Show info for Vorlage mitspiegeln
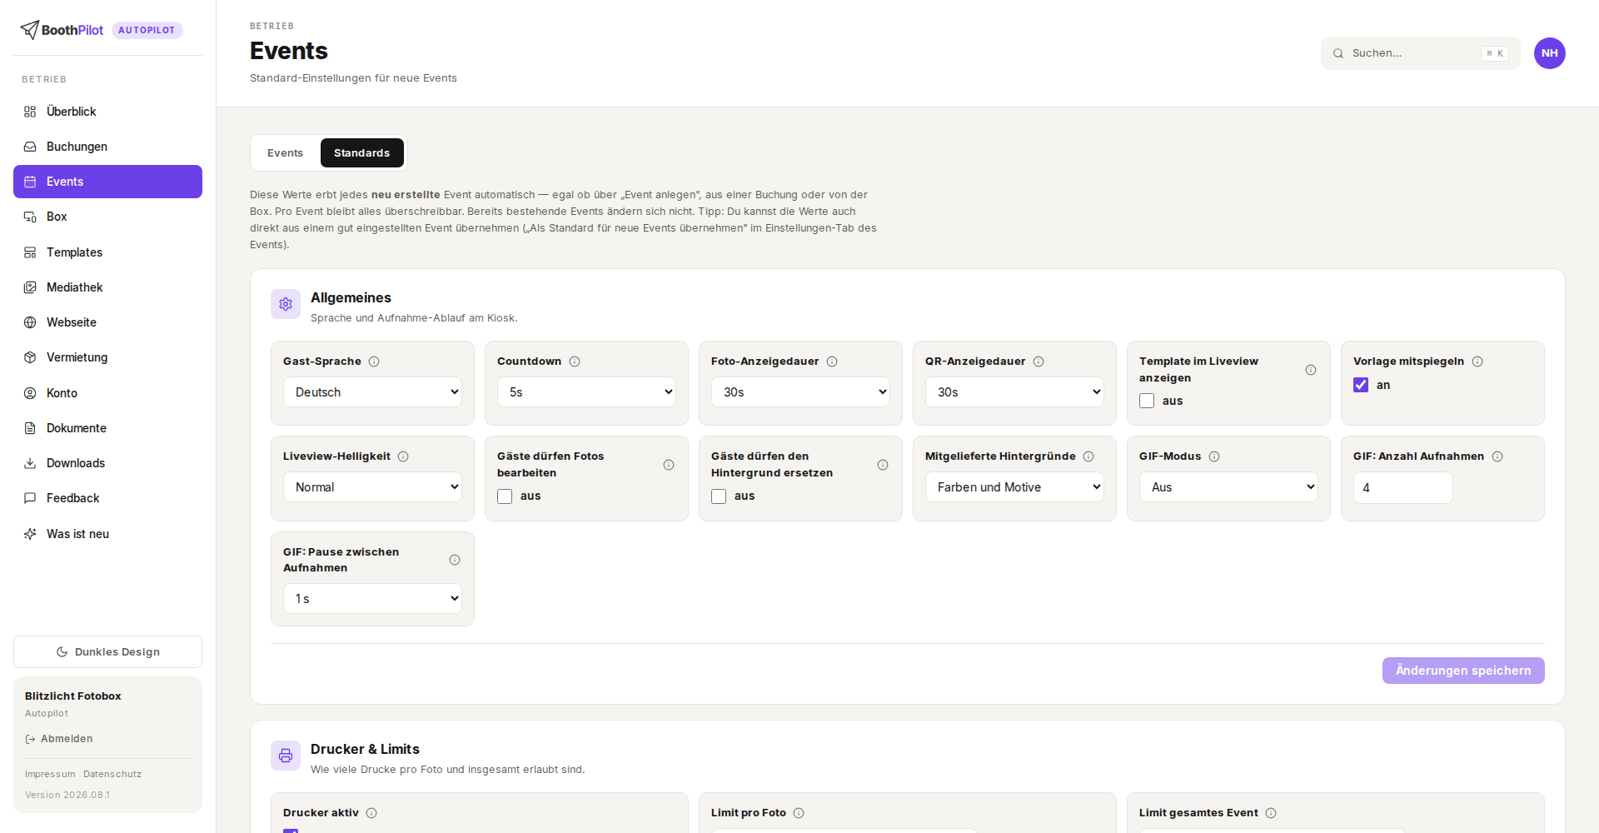The width and height of the screenshot is (1599, 833). click(x=1477, y=362)
